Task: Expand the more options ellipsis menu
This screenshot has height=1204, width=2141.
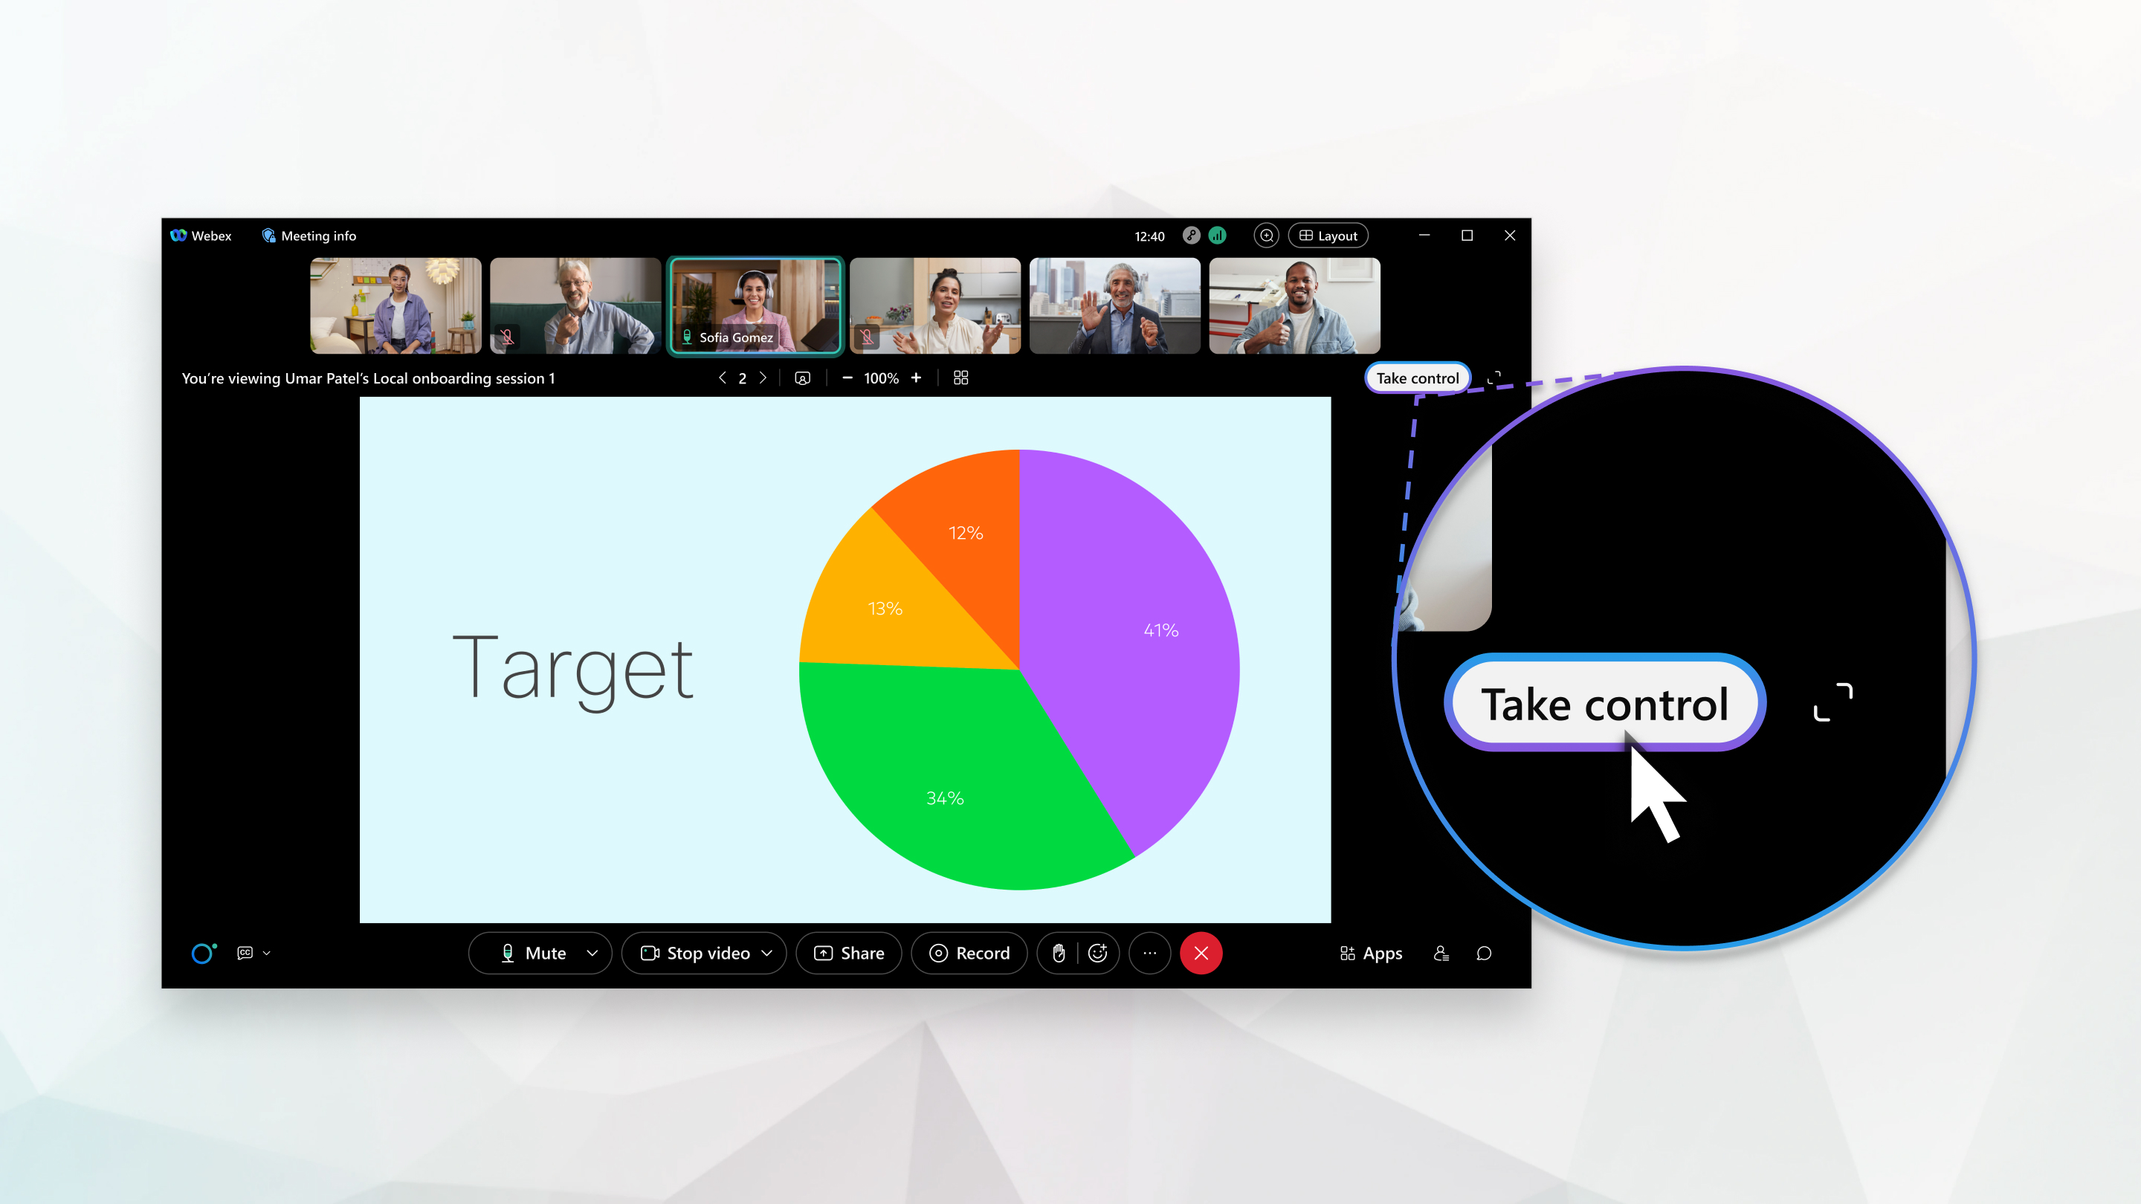Action: pos(1150,953)
